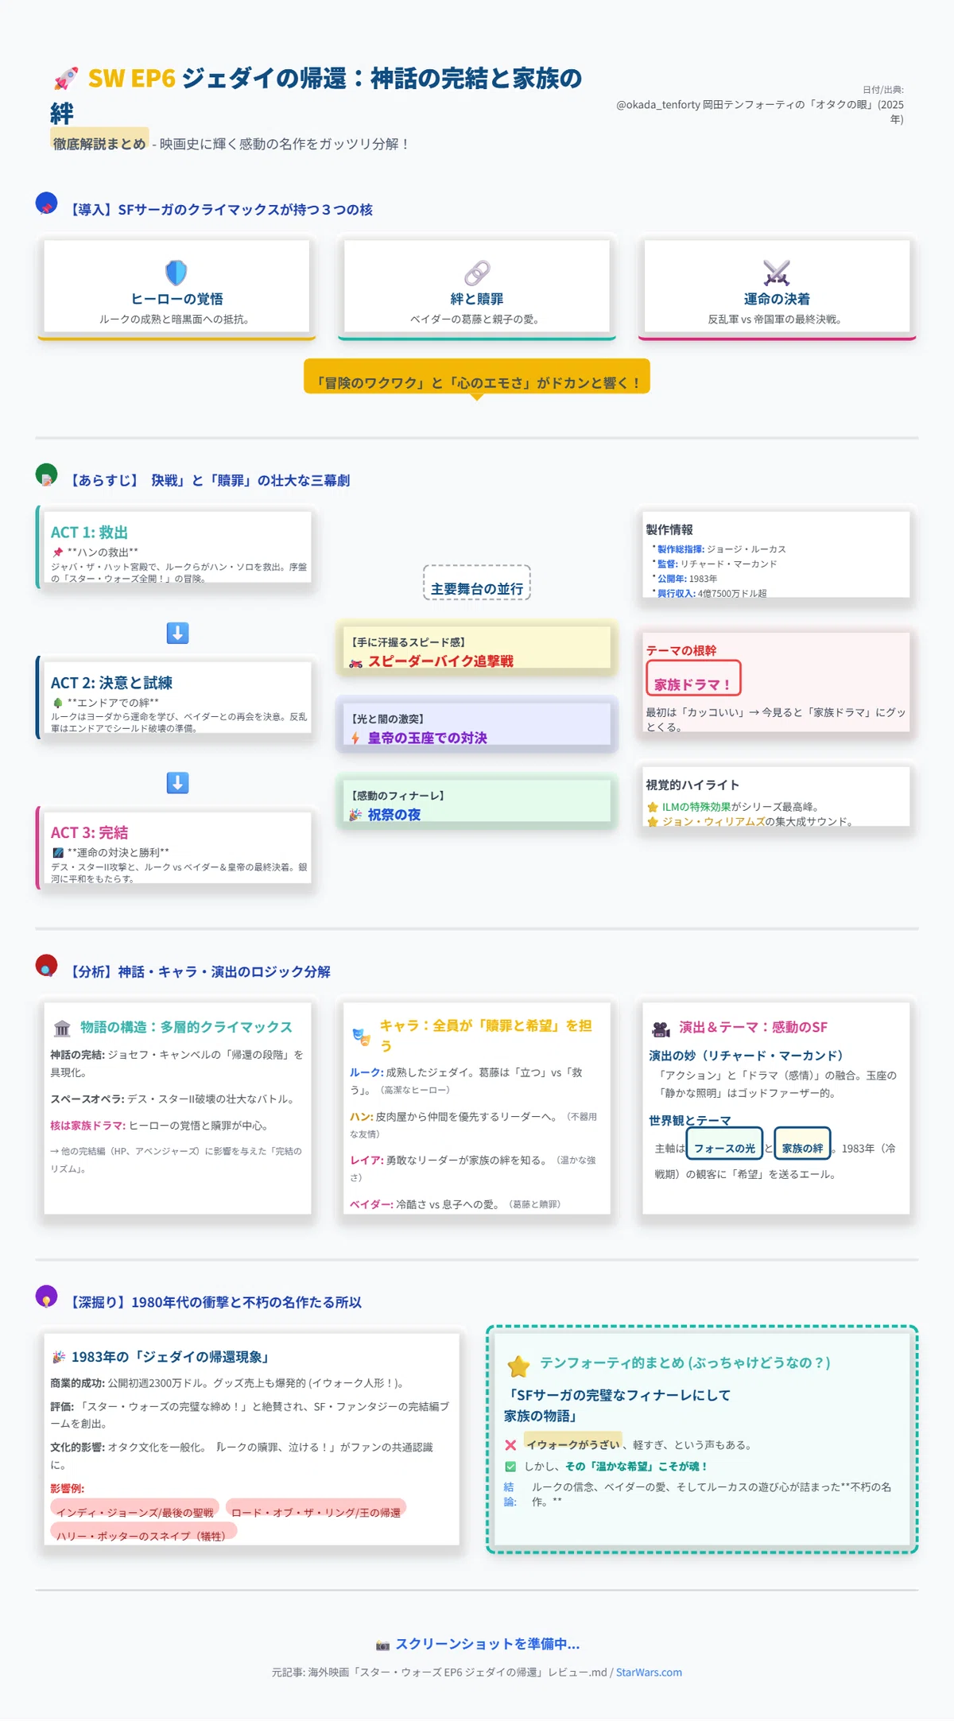Click the ACT 1: 救出 card heading
954x1721 pixels.
[x=89, y=533]
